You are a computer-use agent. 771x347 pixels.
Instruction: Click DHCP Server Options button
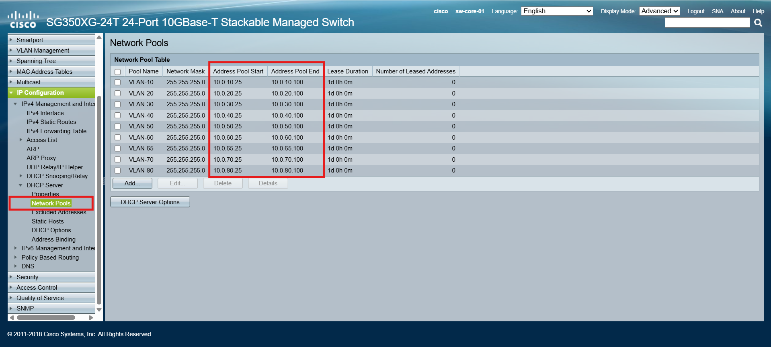coord(150,202)
